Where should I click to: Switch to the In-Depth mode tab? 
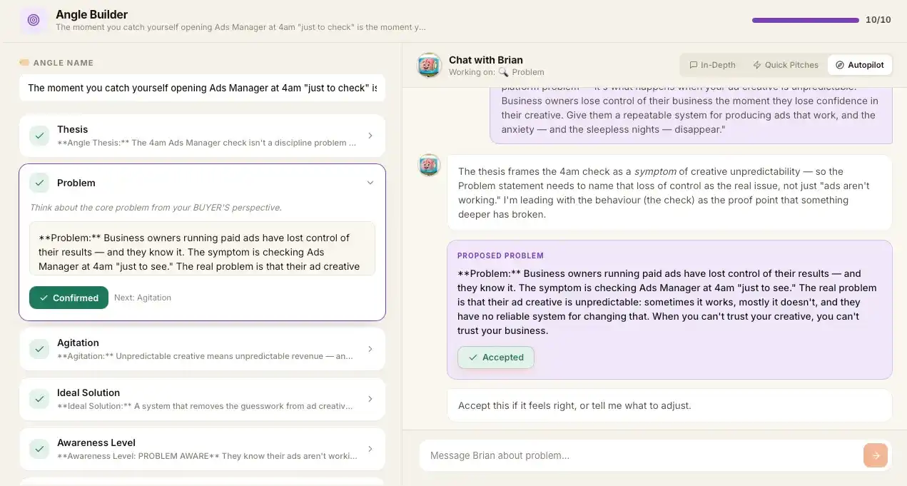[x=712, y=65]
